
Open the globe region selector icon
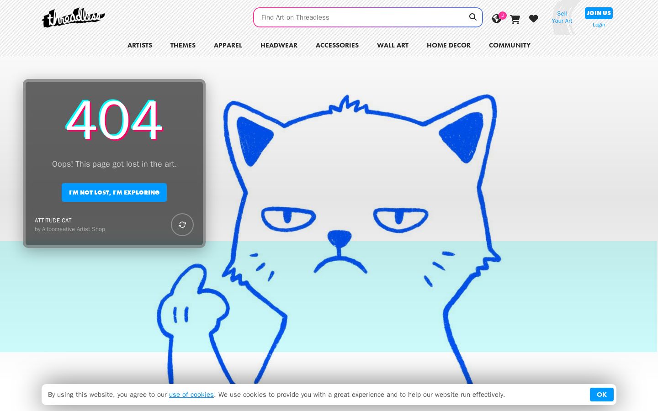click(496, 19)
